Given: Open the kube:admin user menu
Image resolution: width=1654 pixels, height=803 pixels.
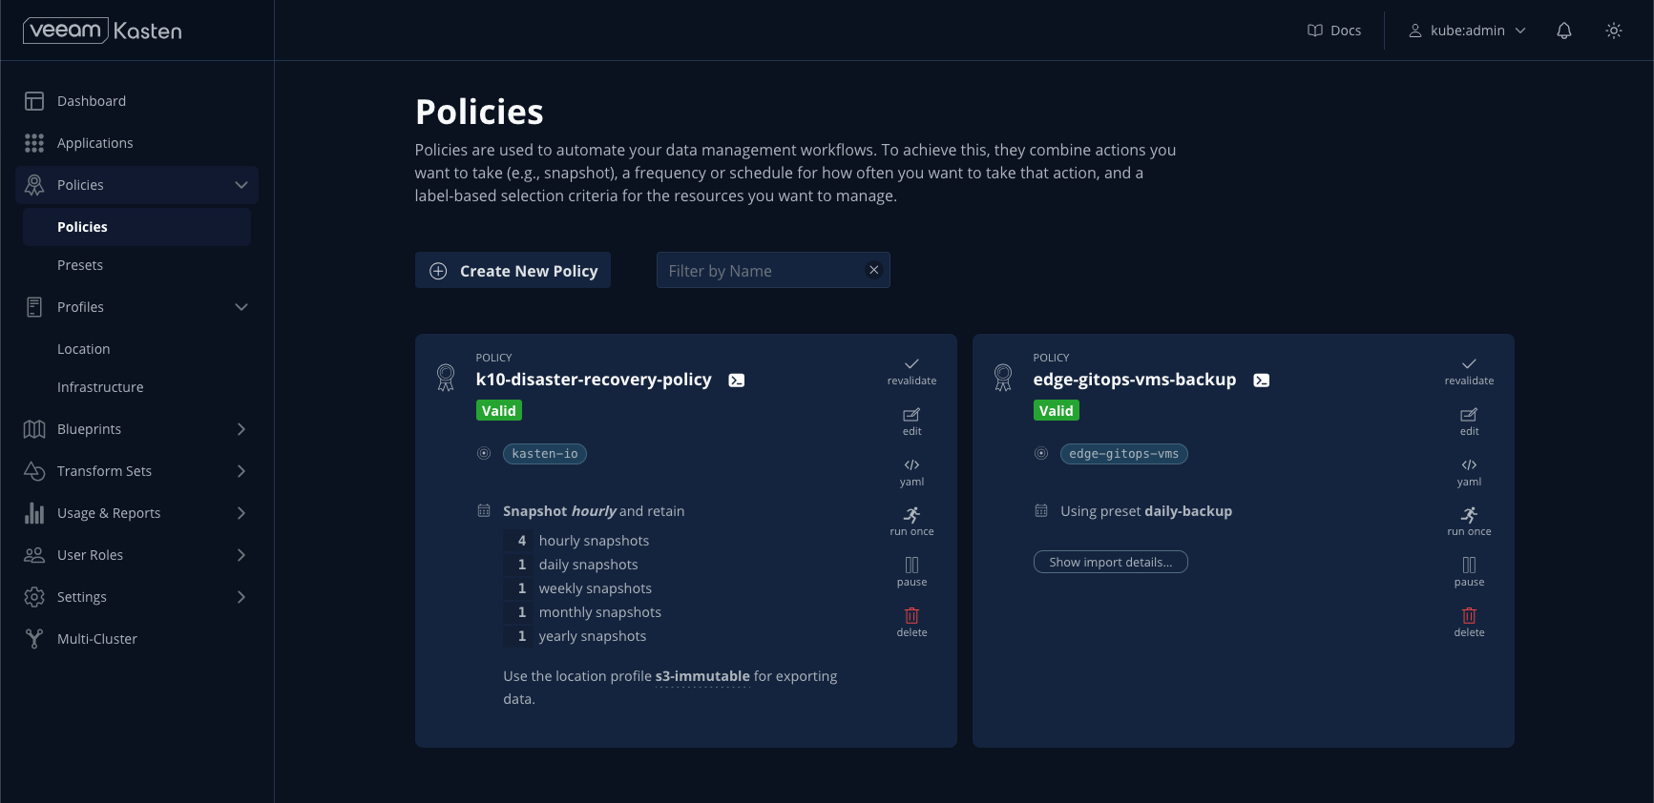Looking at the screenshot, I should pyautogui.click(x=1467, y=31).
